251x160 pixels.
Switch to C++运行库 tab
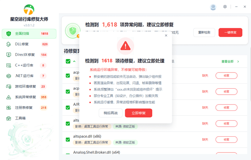coord(29,65)
